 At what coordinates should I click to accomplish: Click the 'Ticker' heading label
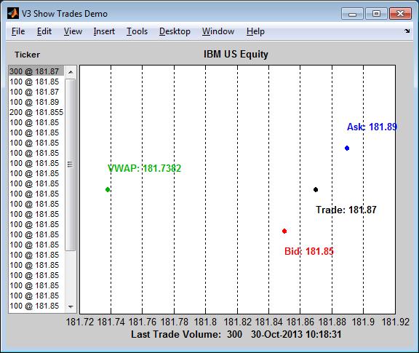(27, 55)
